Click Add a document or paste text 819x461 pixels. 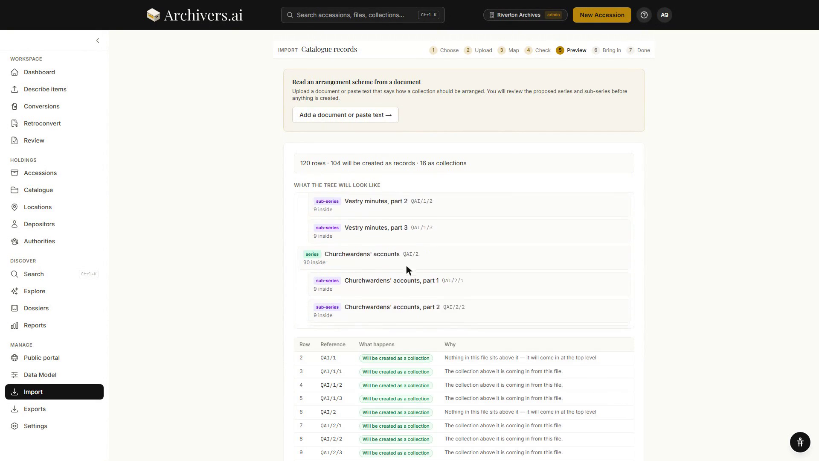345,115
